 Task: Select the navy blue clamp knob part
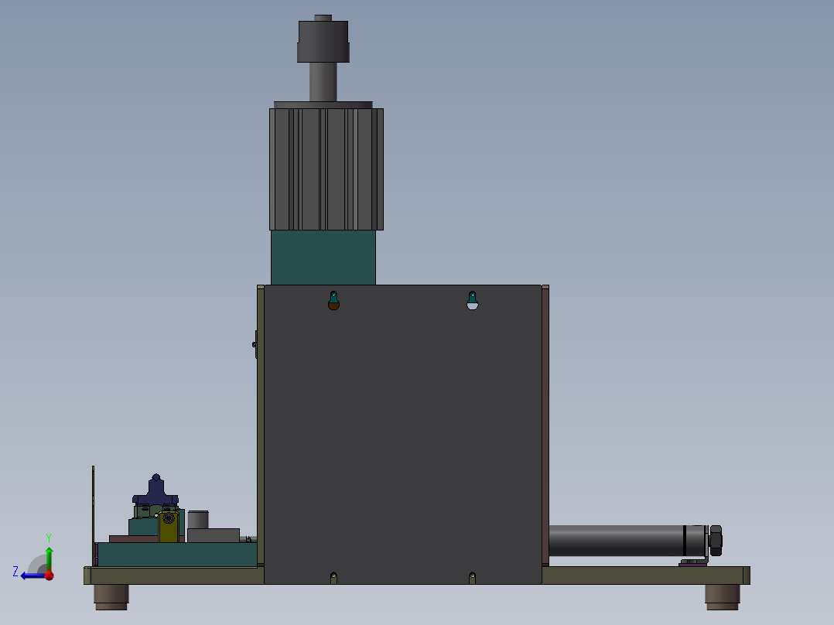pyautogui.click(x=156, y=490)
